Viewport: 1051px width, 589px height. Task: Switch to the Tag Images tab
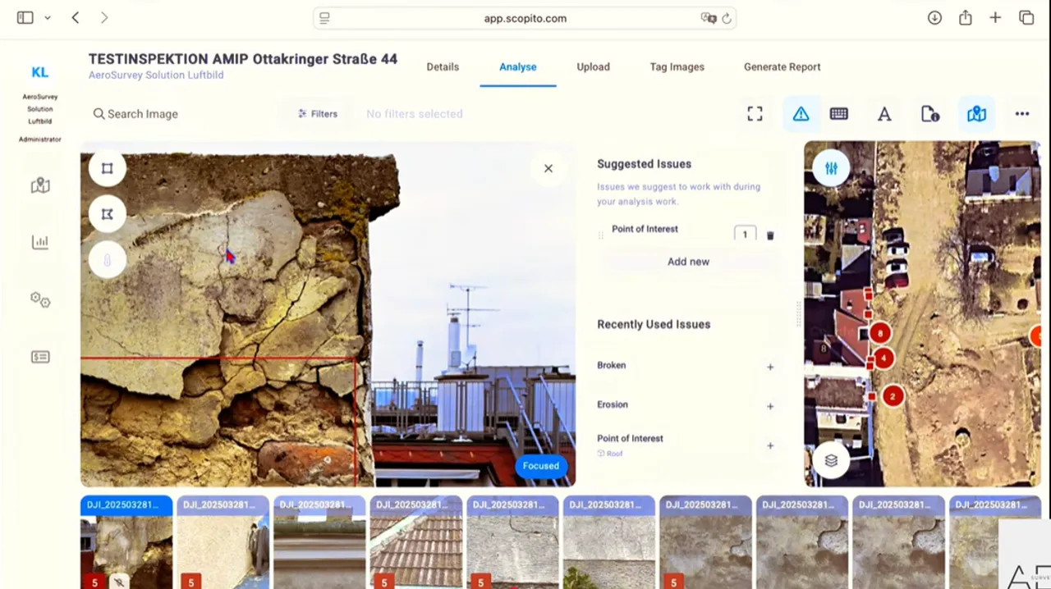click(677, 67)
